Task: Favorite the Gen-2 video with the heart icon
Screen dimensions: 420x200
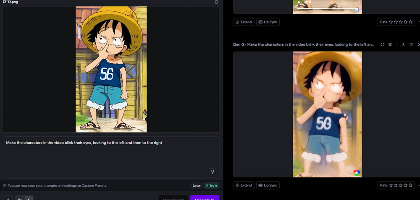Action: [411, 44]
